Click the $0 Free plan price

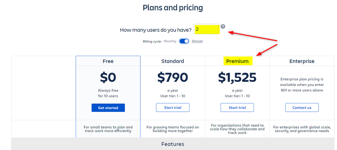point(108,77)
